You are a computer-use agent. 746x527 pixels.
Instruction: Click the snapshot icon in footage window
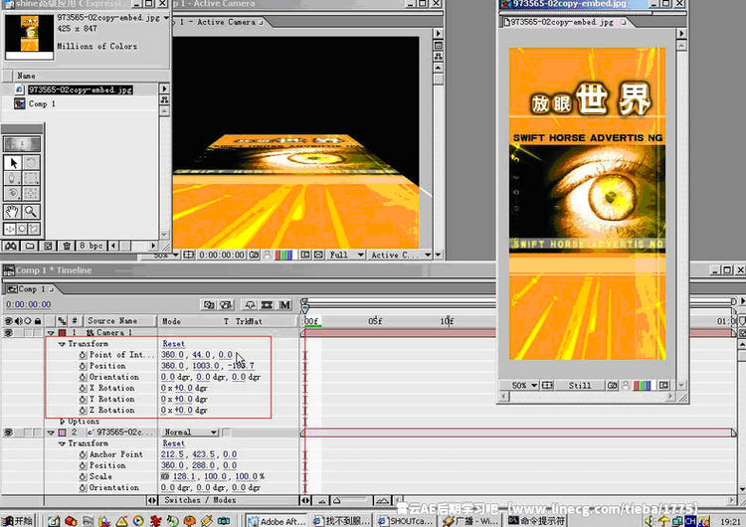613,385
